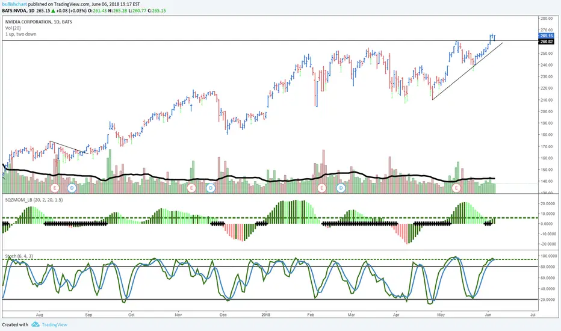The image size is (561, 331).
Task: Click the -20.0000 squeeze momentum scale label
Action: tap(548, 244)
